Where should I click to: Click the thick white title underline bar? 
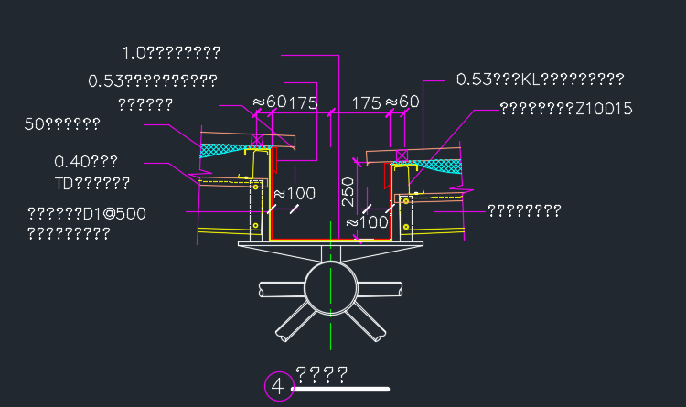click(x=340, y=389)
